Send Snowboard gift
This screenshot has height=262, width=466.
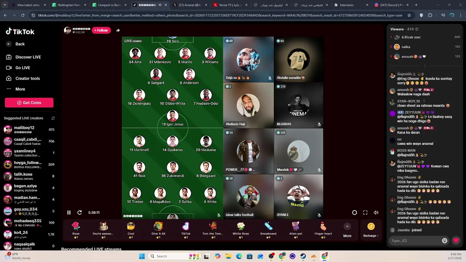click(268, 230)
